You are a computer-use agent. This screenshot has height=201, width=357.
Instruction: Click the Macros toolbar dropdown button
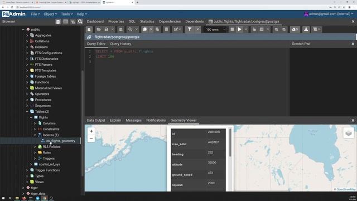(316, 30)
